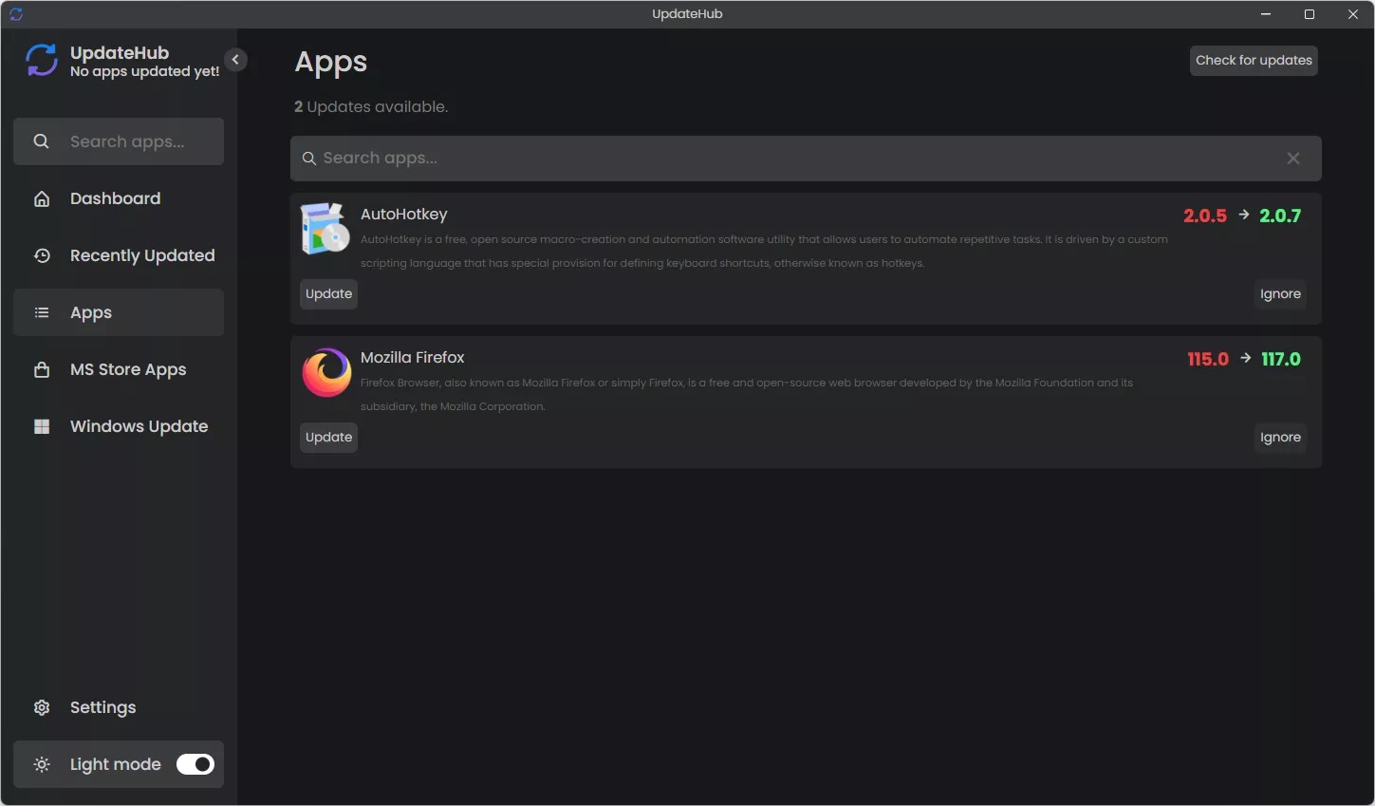This screenshot has height=806, width=1375.
Task: Collapse the sidebar with the chevron button
Action: (235, 59)
